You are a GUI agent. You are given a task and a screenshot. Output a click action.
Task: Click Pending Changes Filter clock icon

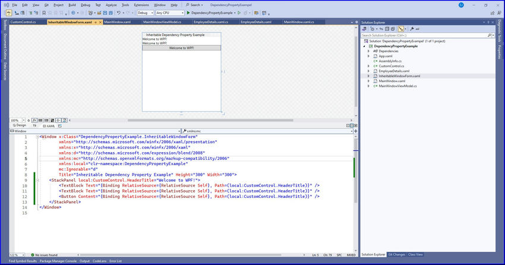click(x=373, y=29)
